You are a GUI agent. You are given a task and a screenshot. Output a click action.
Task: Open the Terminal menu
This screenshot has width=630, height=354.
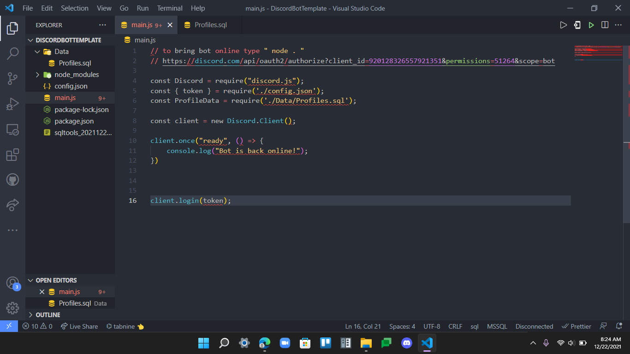[170, 8]
